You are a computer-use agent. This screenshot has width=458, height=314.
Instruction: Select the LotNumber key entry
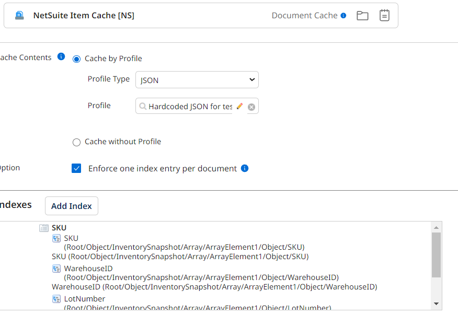click(84, 299)
